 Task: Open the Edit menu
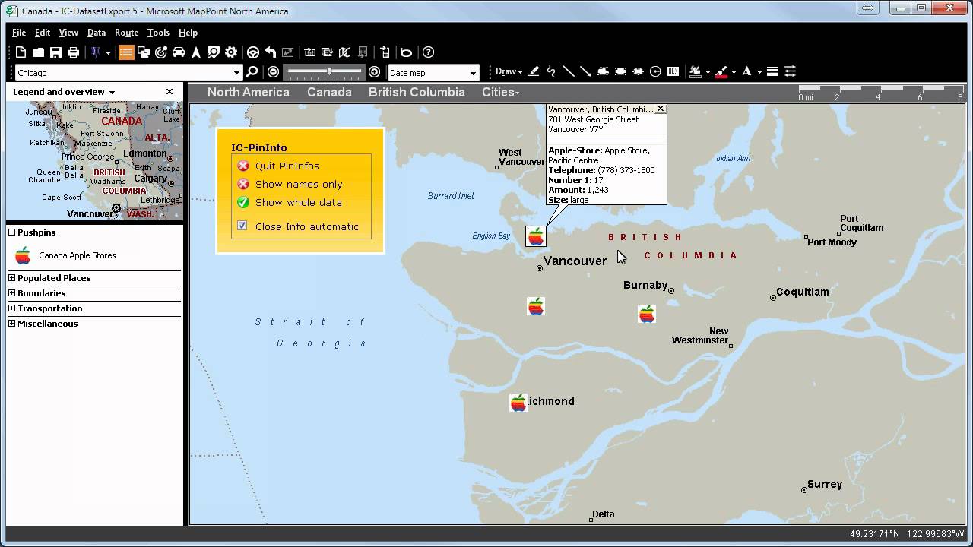coord(43,33)
